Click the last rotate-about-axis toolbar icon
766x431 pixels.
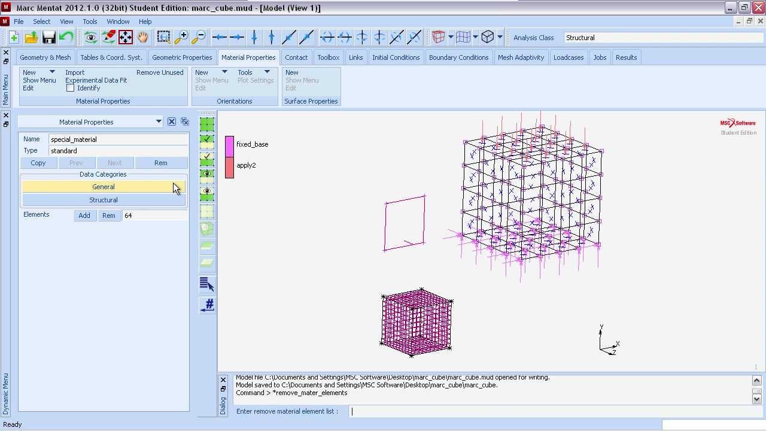click(414, 37)
